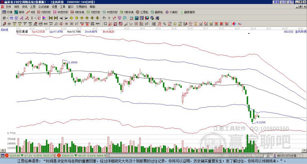This screenshot has width=307, height=164.
Task: Open the calculator icon
Action: click(136, 18)
